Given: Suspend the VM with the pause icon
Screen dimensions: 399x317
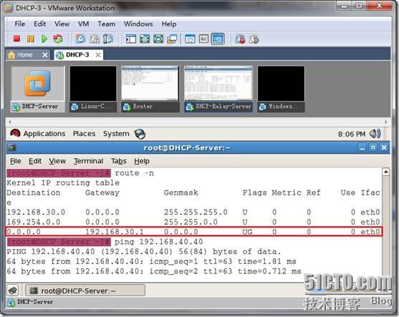Looking at the screenshot, I should point(31,39).
